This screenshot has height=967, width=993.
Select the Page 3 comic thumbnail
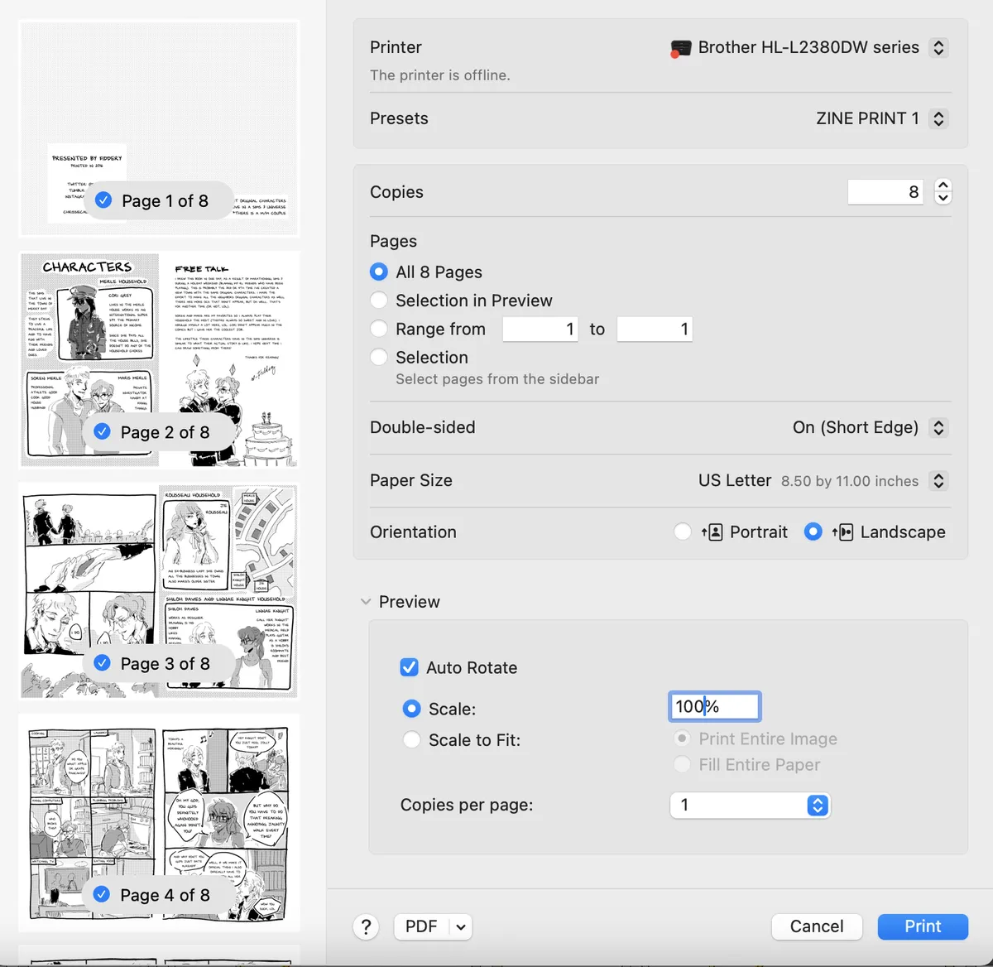click(159, 591)
